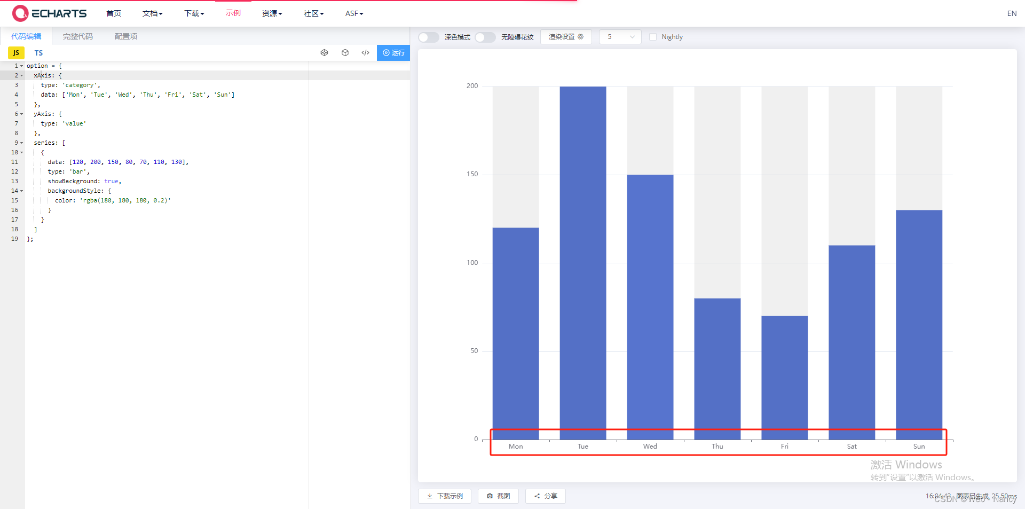Click the 分享 share button
Viewport: 1025px width, 509px height.
545,496
